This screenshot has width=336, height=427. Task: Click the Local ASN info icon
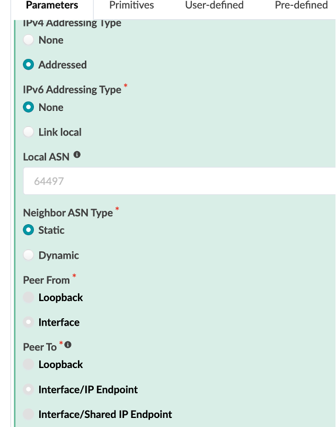[x=77, y=155]
